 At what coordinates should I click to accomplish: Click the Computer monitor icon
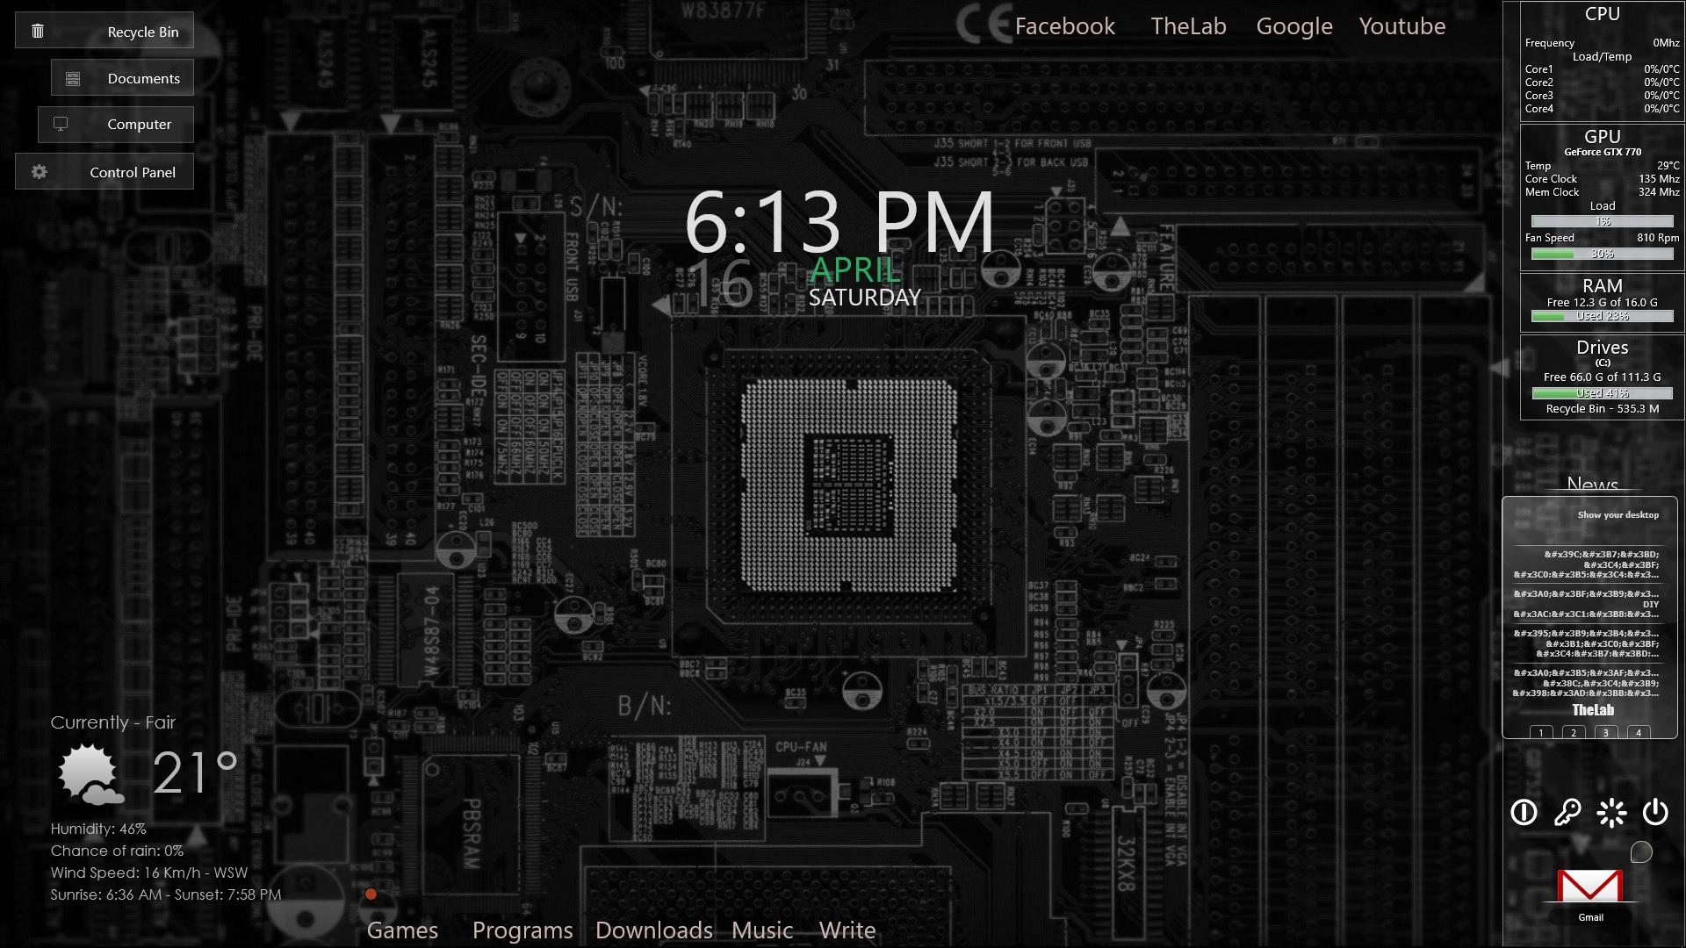pos(61,125)
